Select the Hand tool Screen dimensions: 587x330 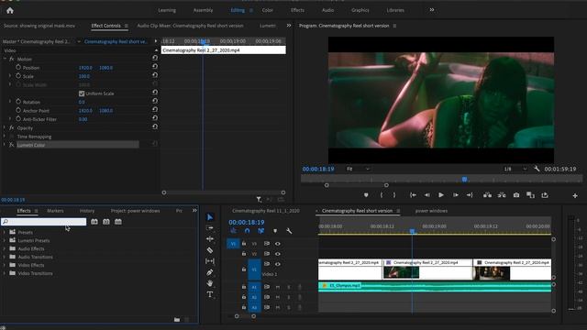210,283
